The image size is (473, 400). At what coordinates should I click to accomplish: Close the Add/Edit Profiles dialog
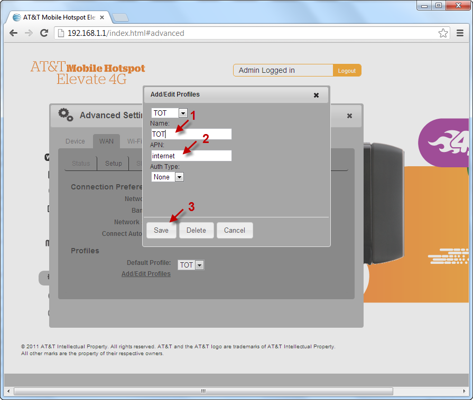coord(316,95)
